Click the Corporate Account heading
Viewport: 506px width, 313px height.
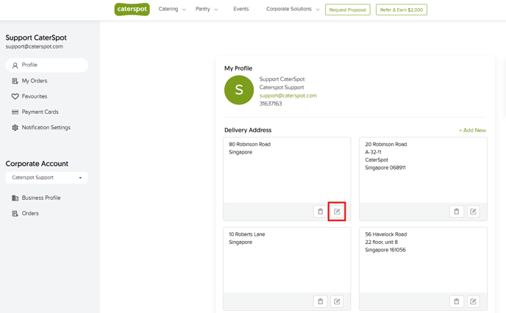[x=37, y=163]
